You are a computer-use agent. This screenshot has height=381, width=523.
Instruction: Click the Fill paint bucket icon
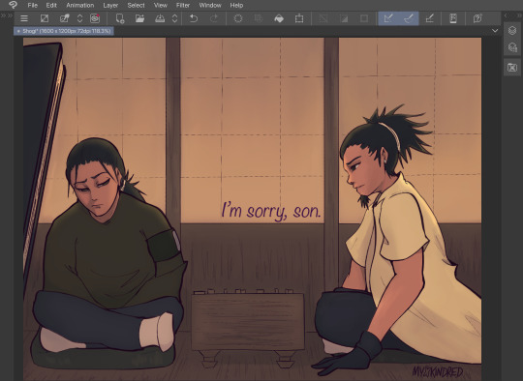click(x=279, y=18)
